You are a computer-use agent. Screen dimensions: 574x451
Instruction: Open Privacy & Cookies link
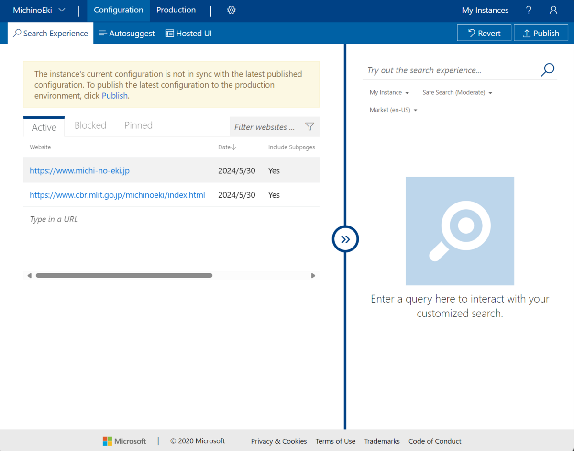(279, 441)
